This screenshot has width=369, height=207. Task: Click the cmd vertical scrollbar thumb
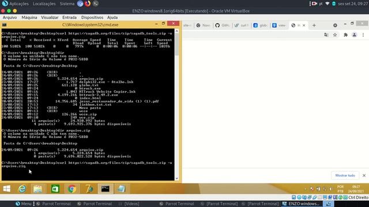(x=177, y=45)
